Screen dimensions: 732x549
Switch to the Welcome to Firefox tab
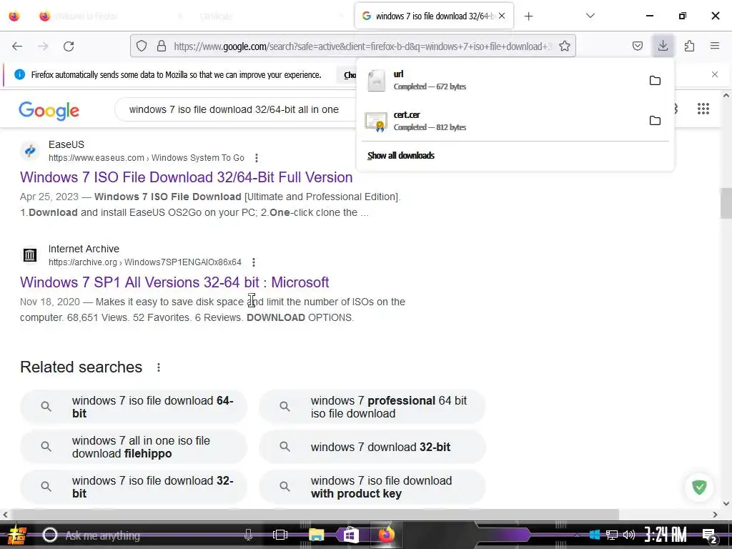point(109,16)
